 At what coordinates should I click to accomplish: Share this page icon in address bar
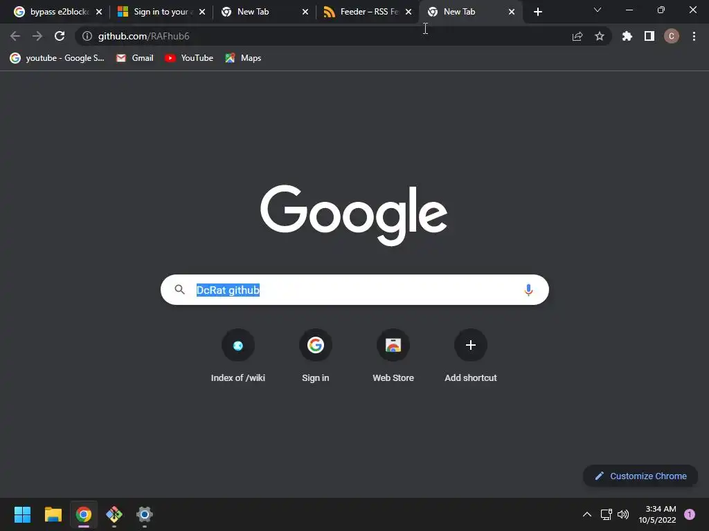[577, 36]
